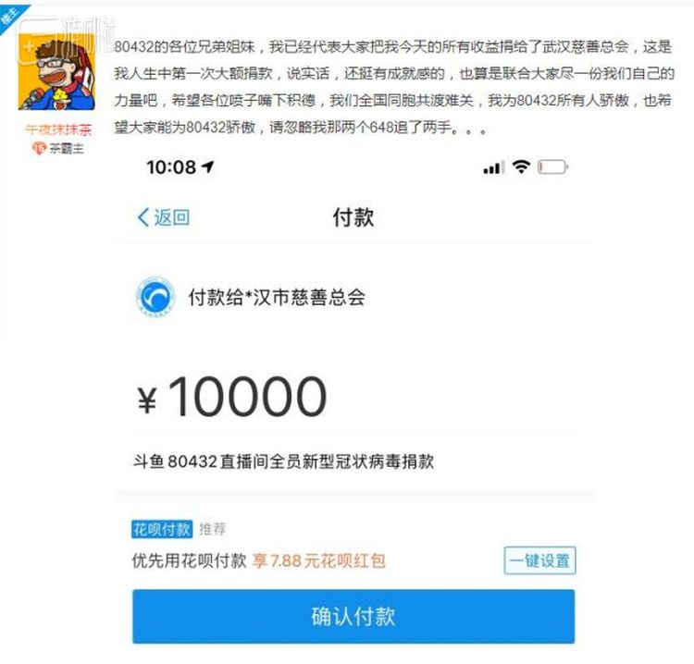Click the blue corner ribbon badge
The width and height of the screenshot is (694, 664).
coord(11,17)
